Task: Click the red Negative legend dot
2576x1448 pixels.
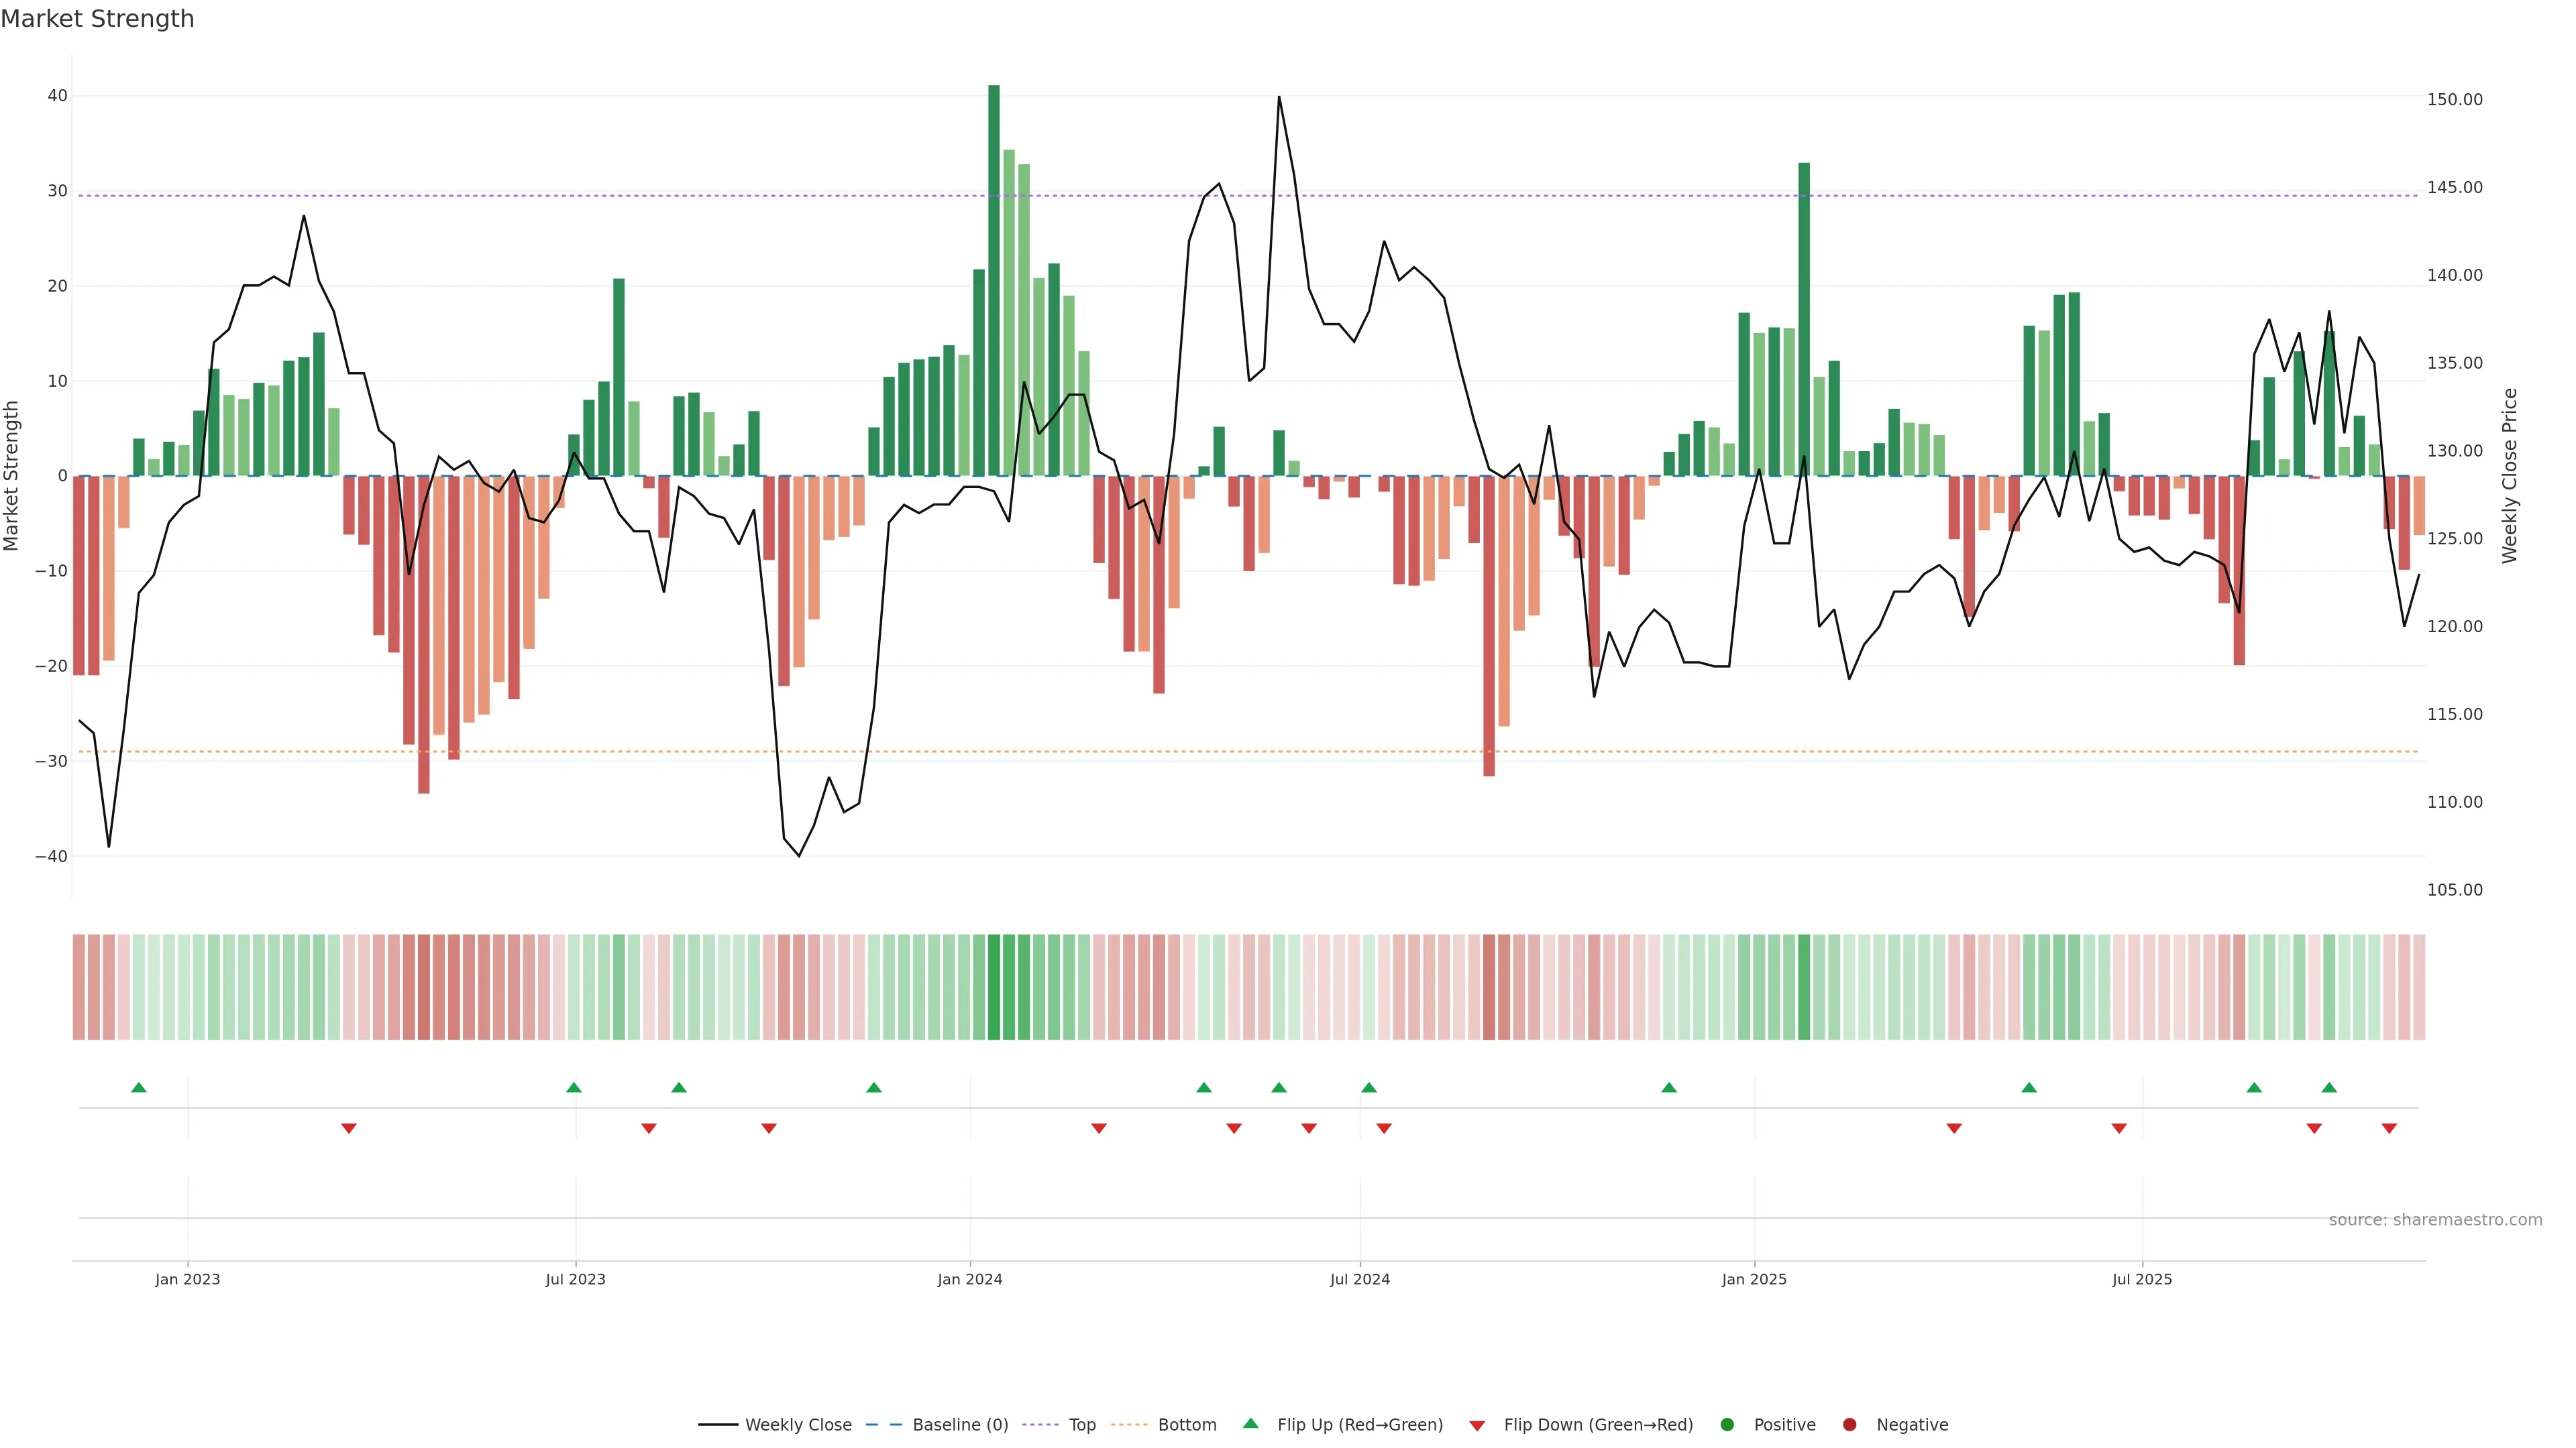Action: pyautogui.click(x=1849, y=1425)
